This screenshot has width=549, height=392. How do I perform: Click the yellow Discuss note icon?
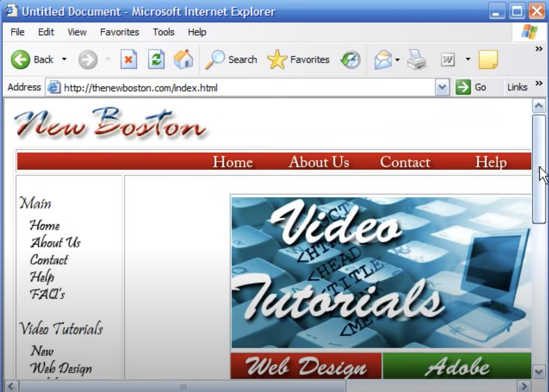tap(488, 60)
